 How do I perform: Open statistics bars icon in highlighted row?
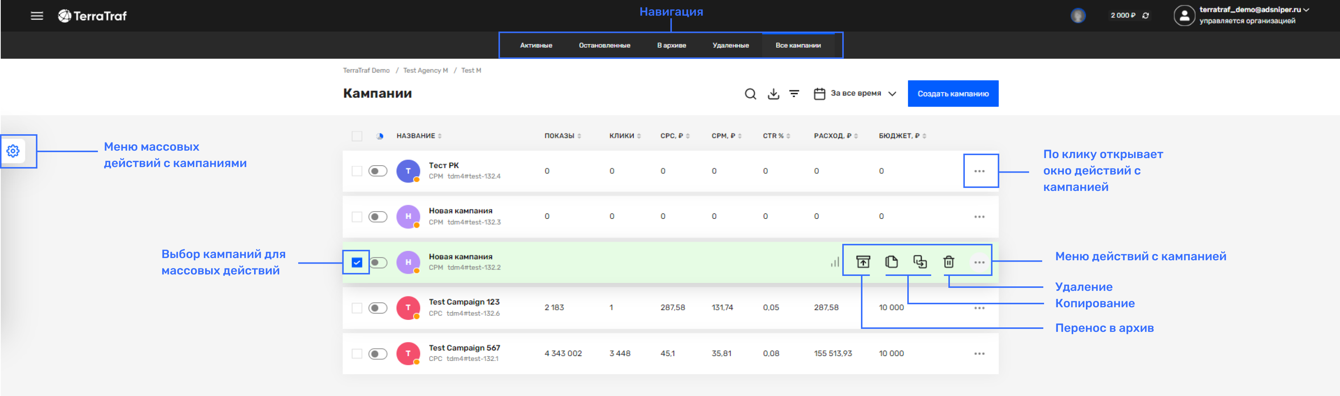[x=834, y=262]
